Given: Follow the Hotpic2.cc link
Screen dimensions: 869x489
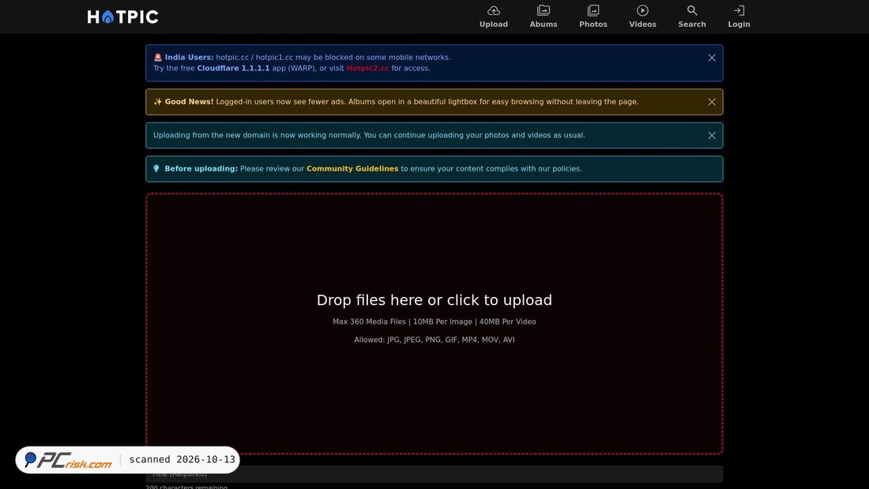Looking at the screenshot, I should (367, 68).
